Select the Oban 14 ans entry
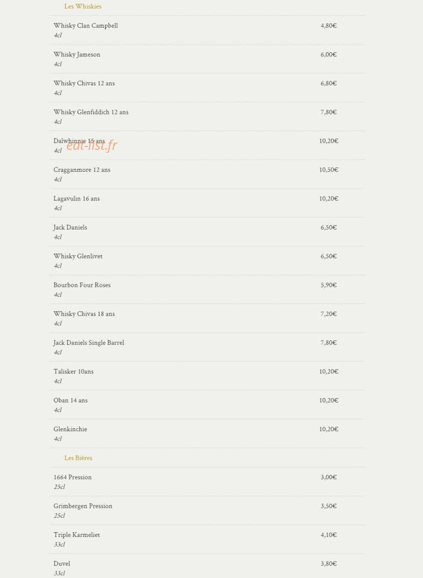 207,405
